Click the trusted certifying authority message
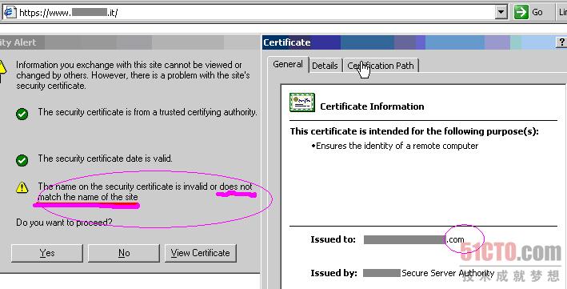Screen dimensions: 567x289 (147, 112)
